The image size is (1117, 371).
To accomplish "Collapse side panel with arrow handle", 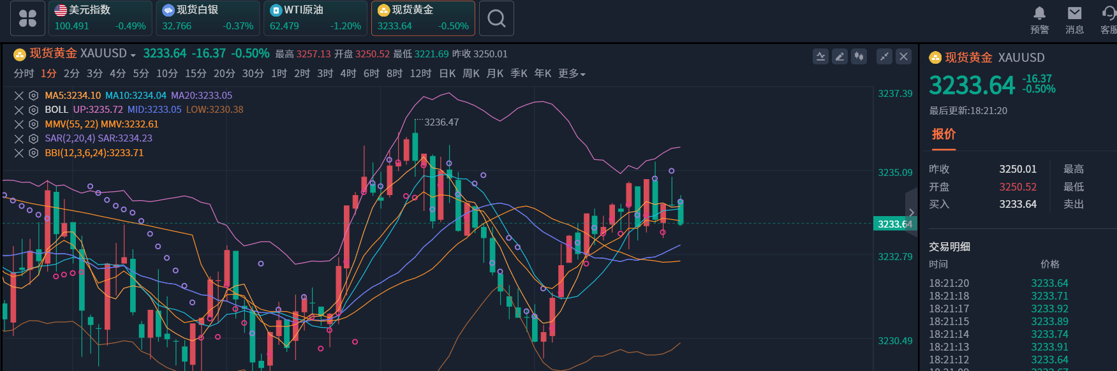I will coord(911,212).
